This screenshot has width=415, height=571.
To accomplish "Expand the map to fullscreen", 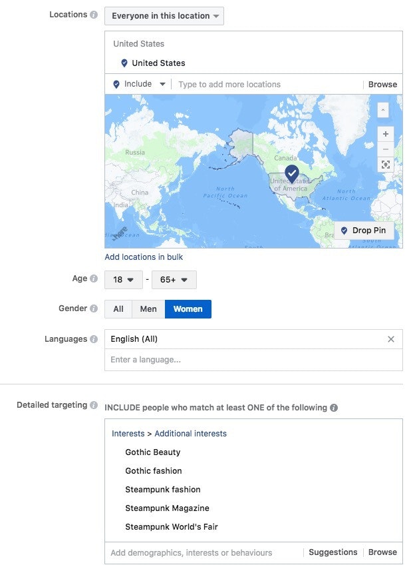I will click(385, 164).
